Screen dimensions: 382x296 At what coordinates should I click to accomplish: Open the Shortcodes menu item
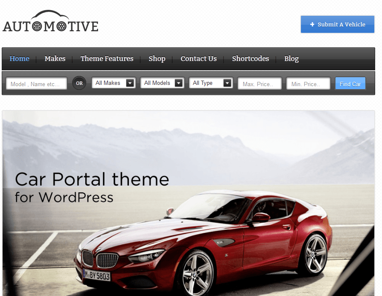pos(251,59)
